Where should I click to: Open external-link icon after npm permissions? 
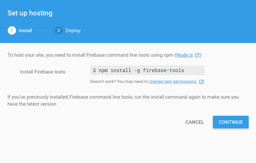[x=201, y=82]
